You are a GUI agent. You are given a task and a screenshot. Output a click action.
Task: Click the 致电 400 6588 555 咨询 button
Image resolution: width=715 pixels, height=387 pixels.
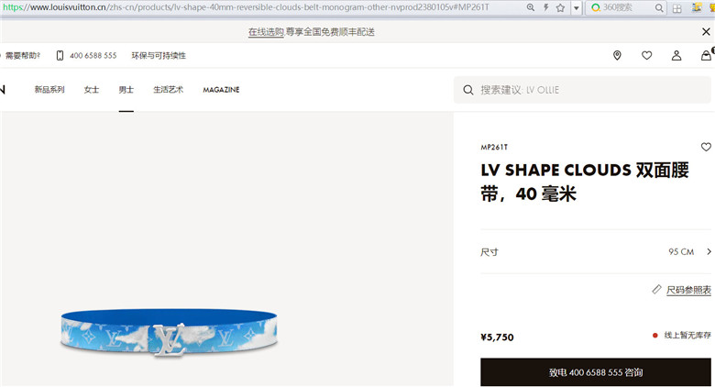click(596, 372)
